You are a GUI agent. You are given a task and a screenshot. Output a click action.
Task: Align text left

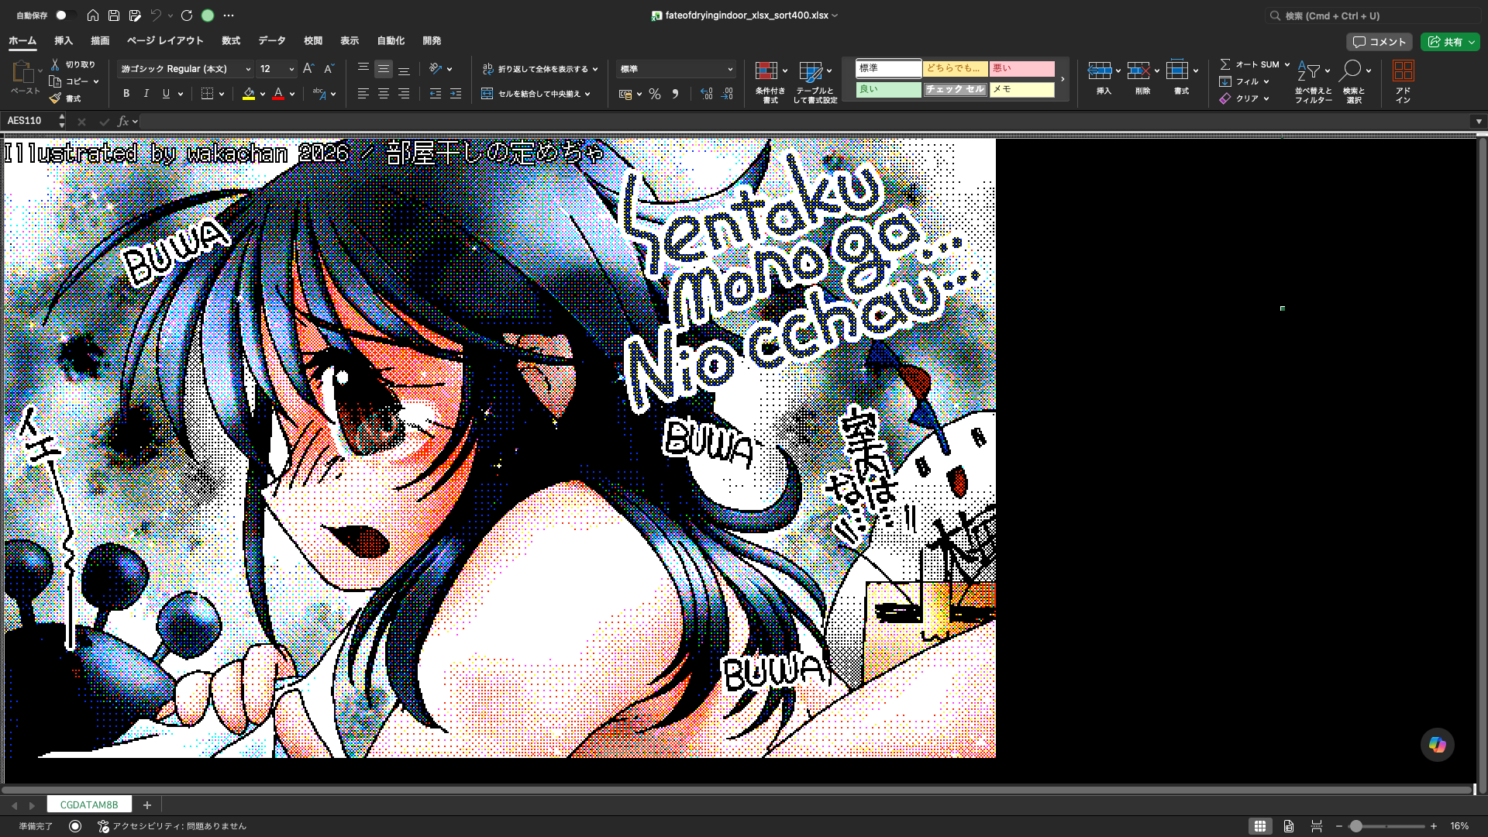[363, 94]
